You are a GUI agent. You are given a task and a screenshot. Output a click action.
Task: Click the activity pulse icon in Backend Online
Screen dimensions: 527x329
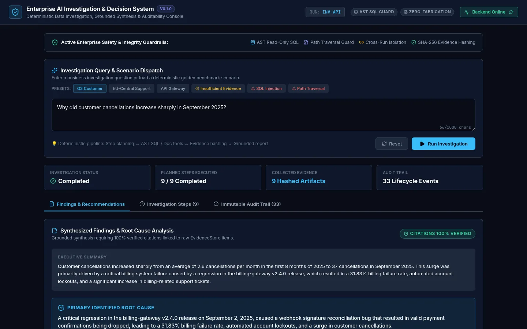tap(467, 12)
